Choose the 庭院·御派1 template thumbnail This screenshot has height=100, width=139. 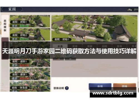coord(30,74)
